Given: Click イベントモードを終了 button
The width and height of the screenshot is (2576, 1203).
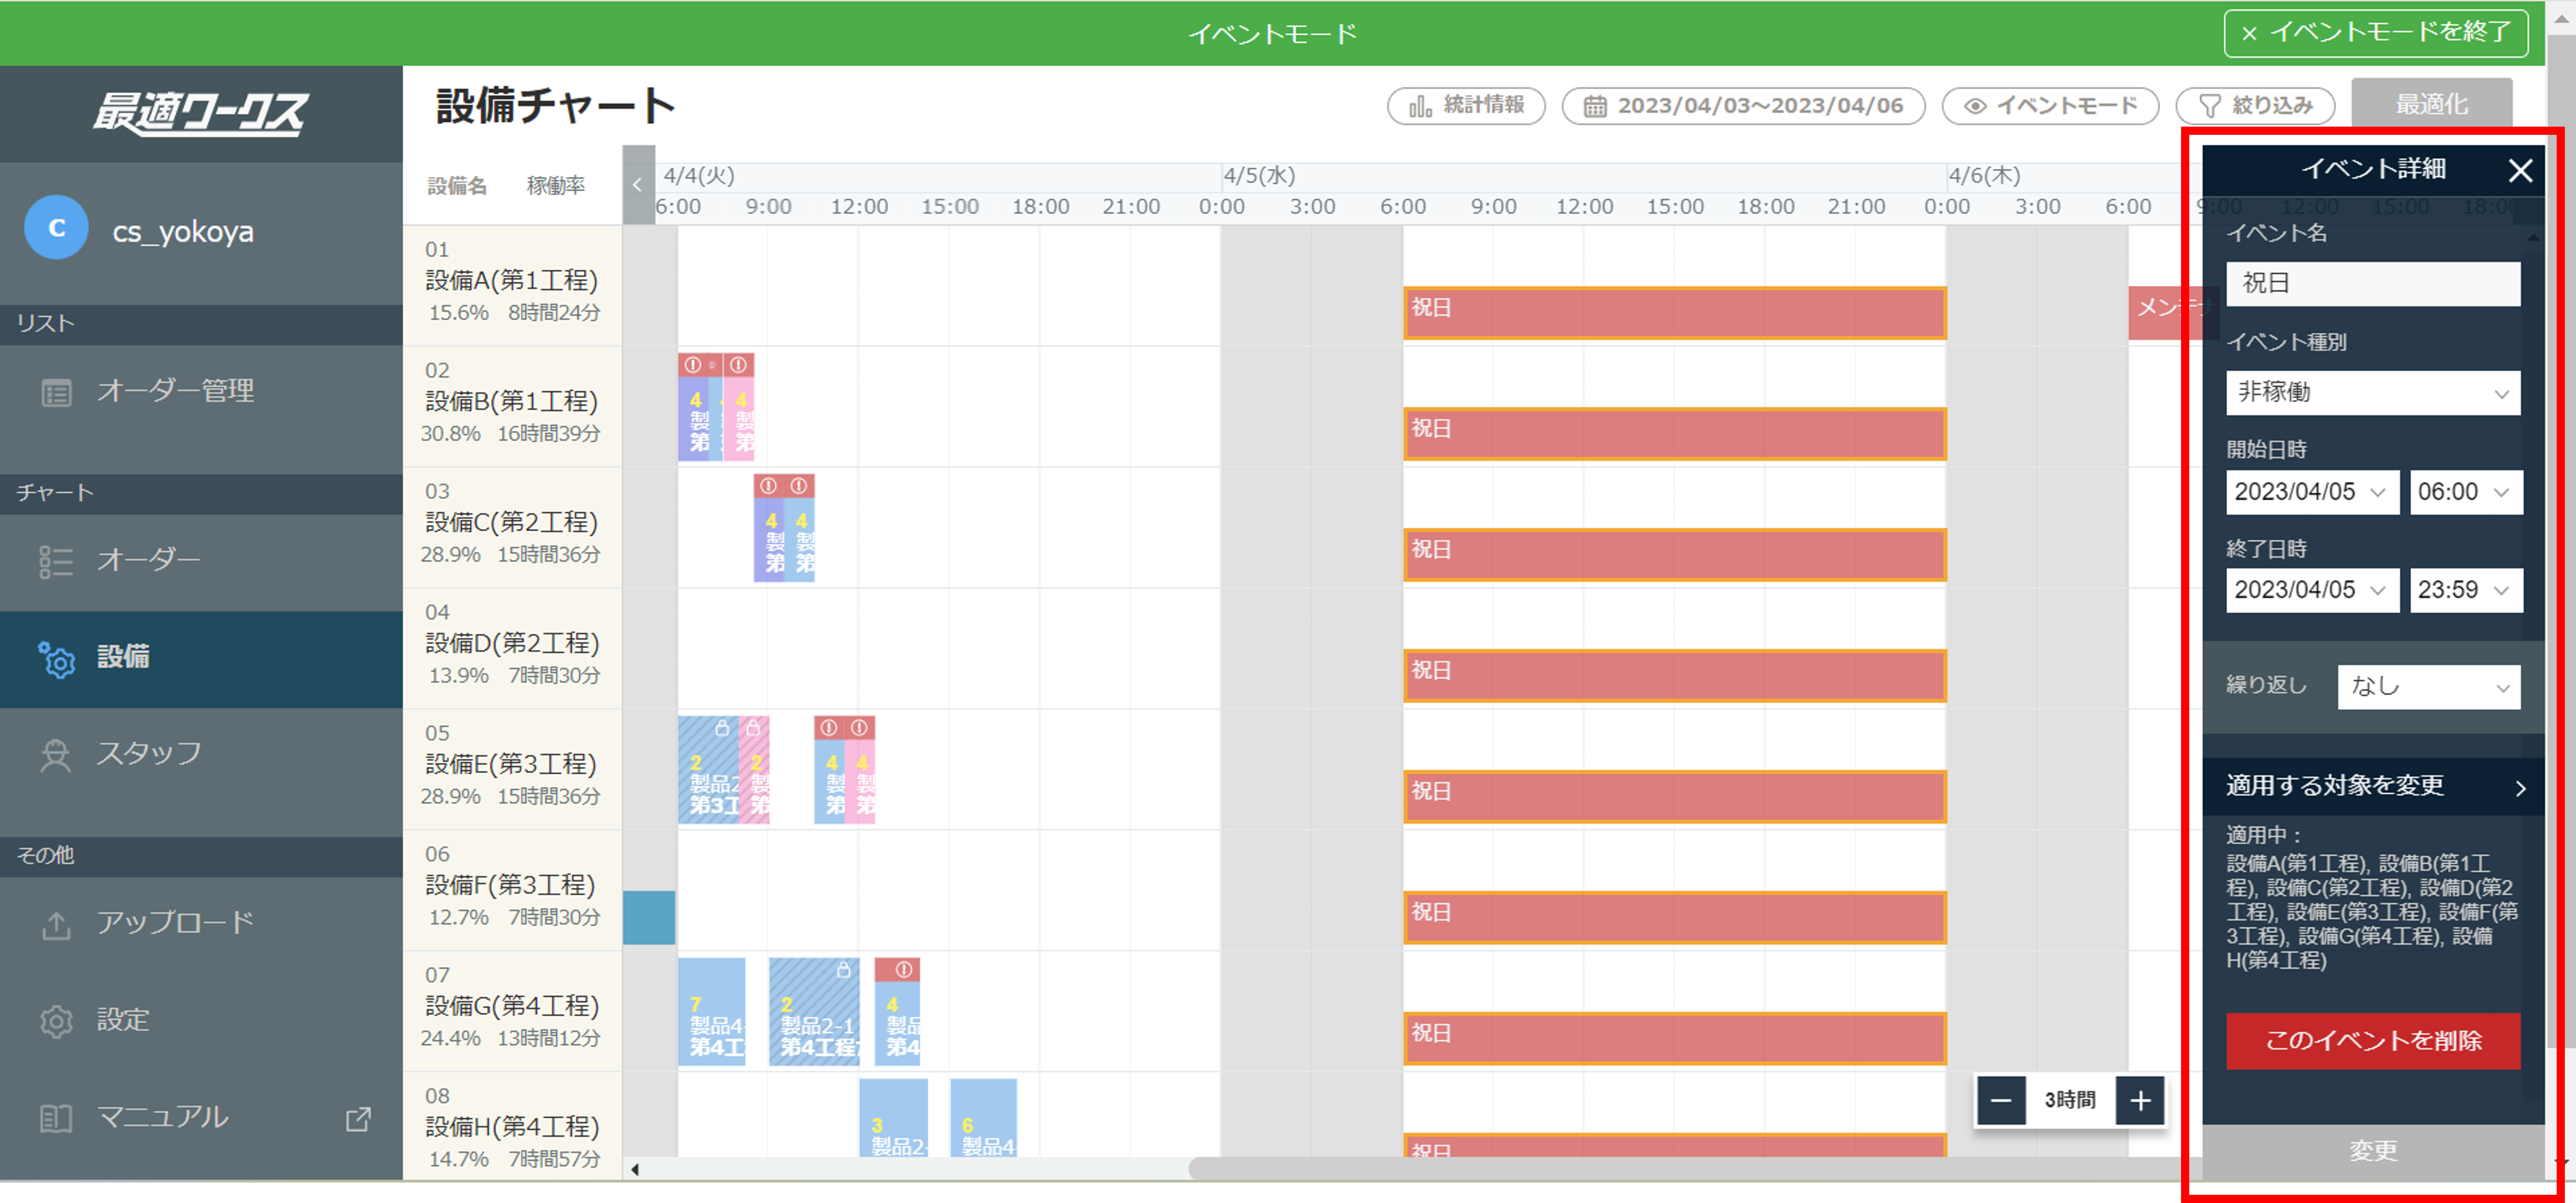Looking at the screenshot, I should (2375, 33).
